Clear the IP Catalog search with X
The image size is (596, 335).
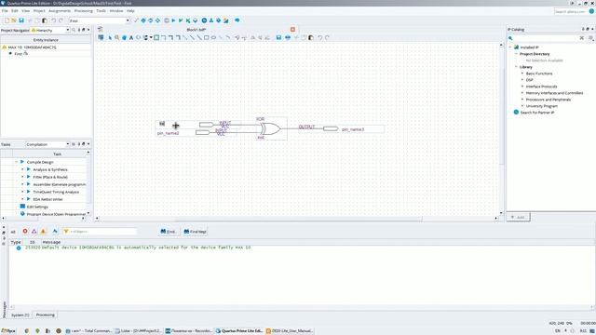(x=581, y=38)
